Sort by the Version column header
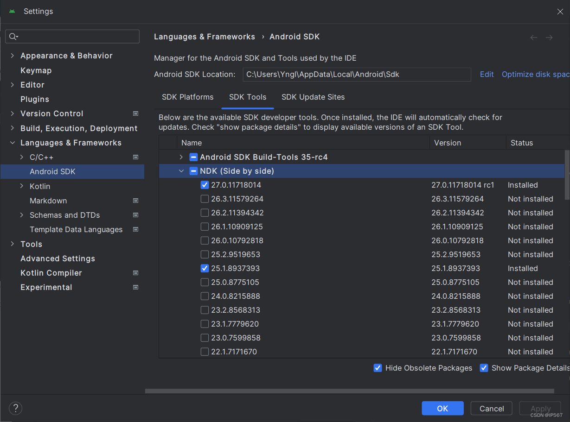The height and width of the screenshot is (422, 570). [x=468, y=143]
